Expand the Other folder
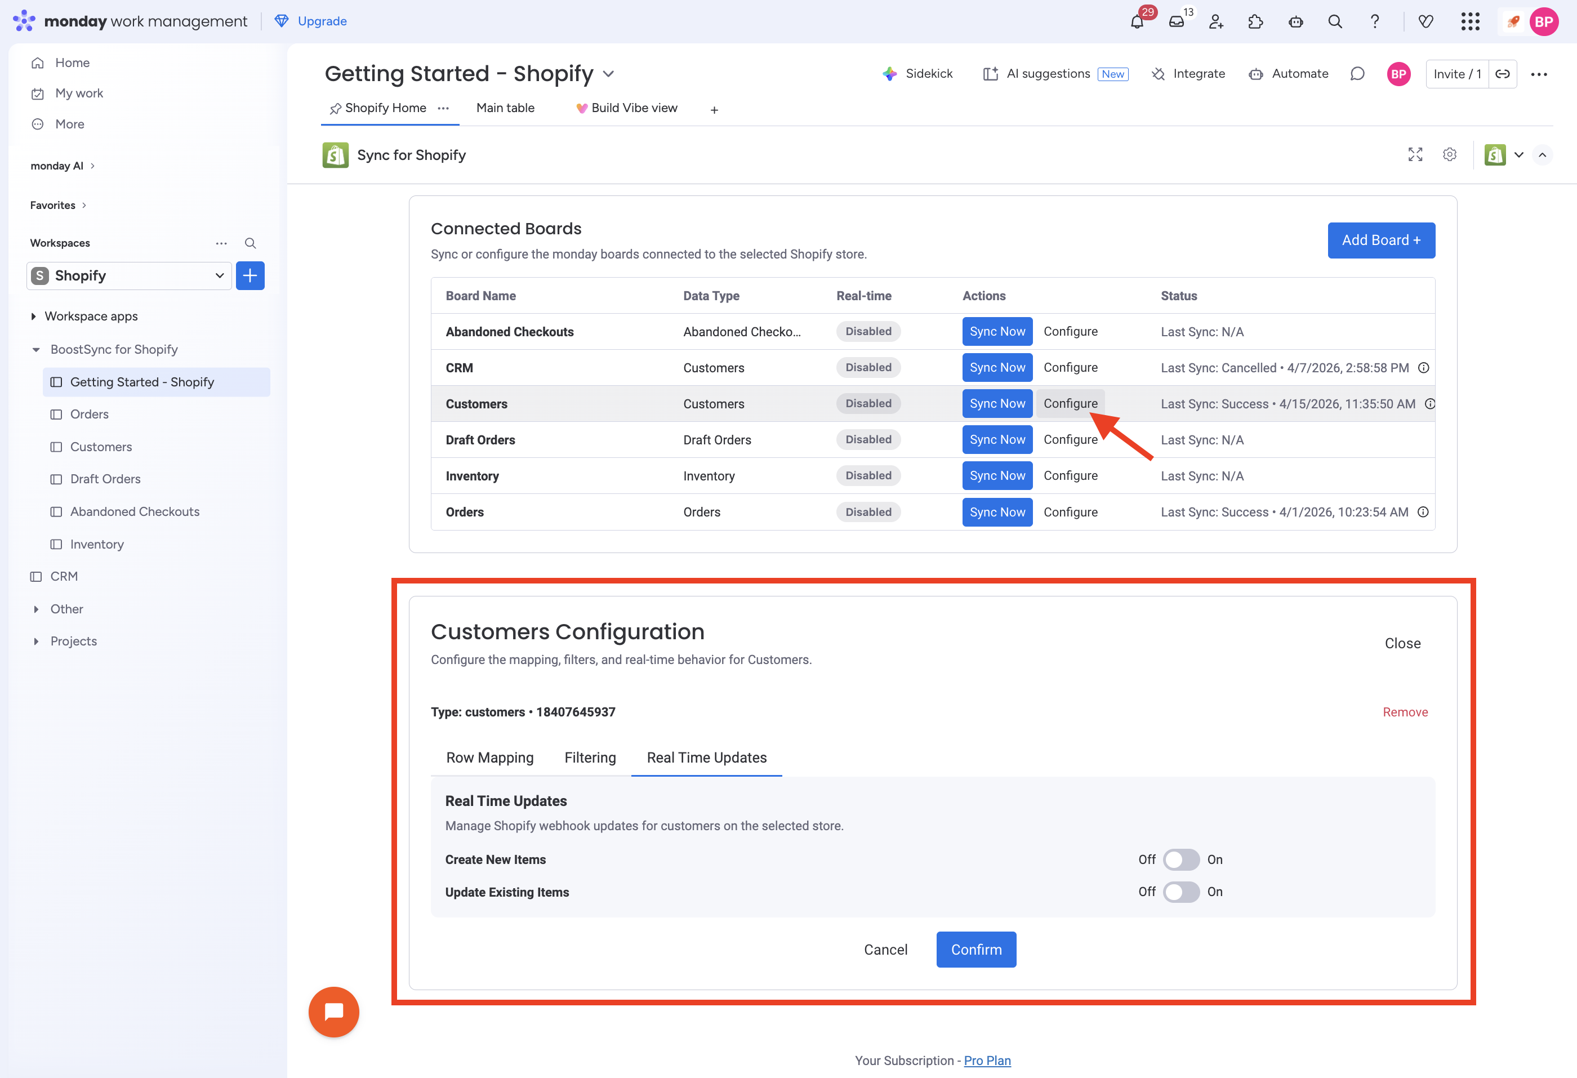 (x=35, y=609)
